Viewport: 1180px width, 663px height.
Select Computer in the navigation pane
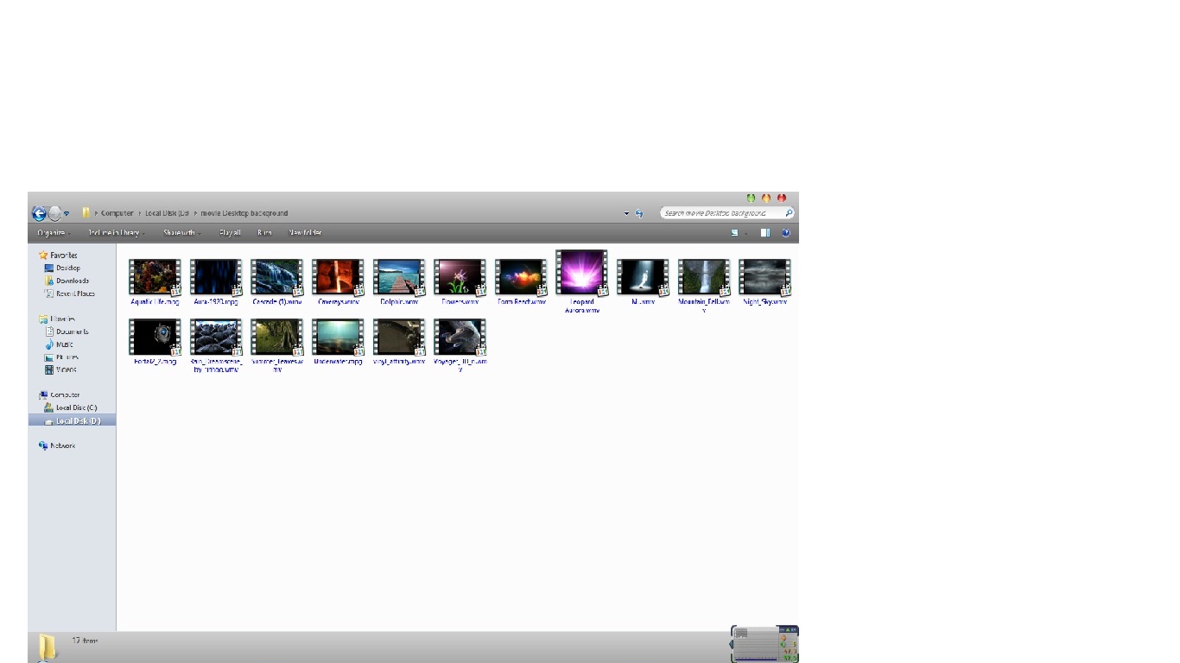click(60, 395)
